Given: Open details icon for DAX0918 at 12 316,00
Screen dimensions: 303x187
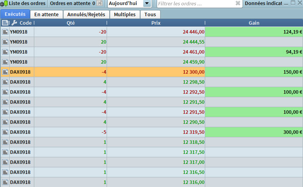Looking at the screenshot, I should point(5,182).
